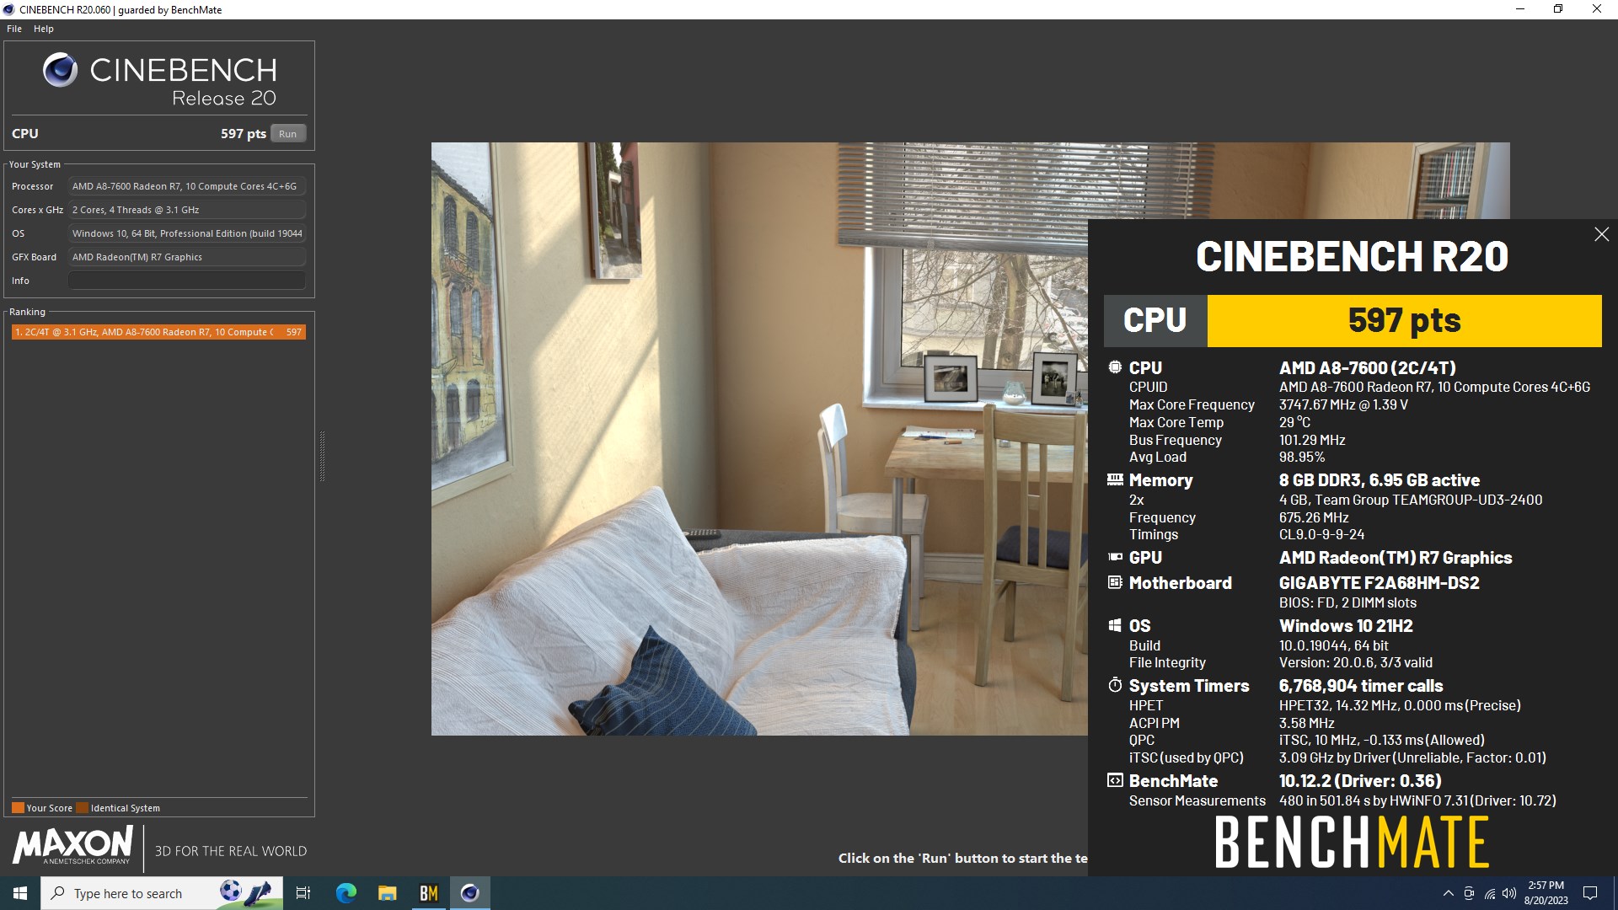Click the Windows search box
This screenshot has height=910, width=1618.
pyautogui.click(x=162, y=893)
